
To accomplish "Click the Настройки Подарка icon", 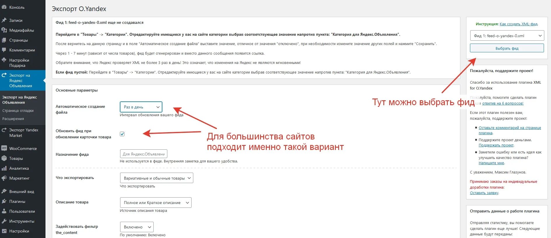I will (x=4, y=60).
